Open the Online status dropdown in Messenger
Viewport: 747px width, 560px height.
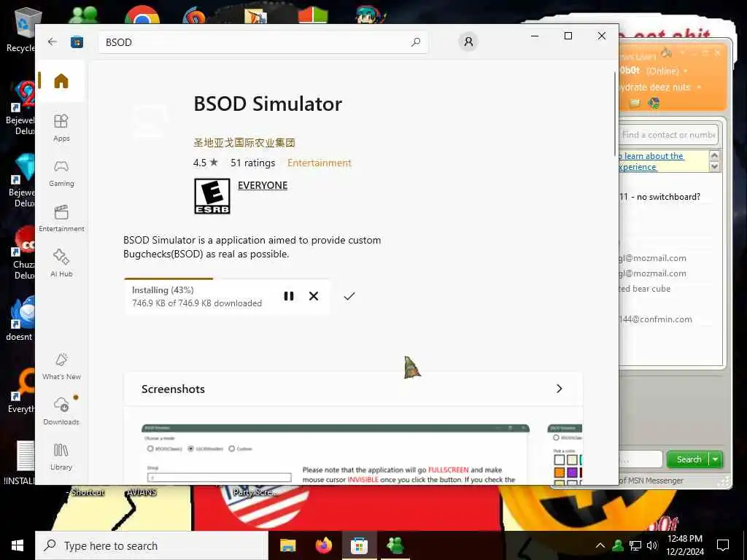tap(686, 71)
